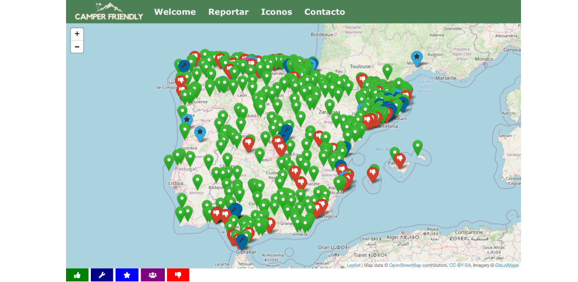Viewport: 578px width, 282px height.
Task: Select the blue star marker near Montpellier
Action: click(417, 58)
